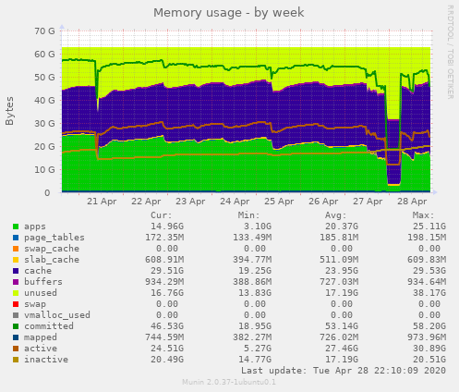Click the 'Last update' timestamp line

click(344, 371)
